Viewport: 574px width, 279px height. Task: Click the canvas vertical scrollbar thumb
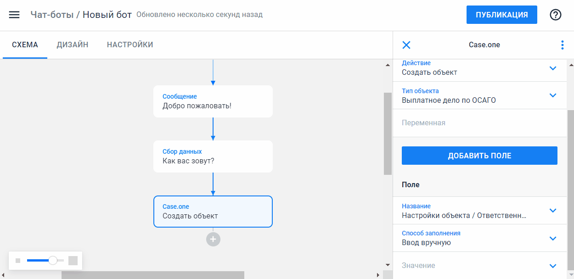(388, 134)
